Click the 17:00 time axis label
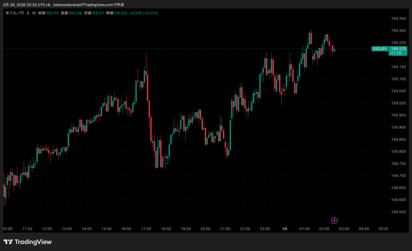This screenshot has height=251, width=412. [x=146, y=229]
